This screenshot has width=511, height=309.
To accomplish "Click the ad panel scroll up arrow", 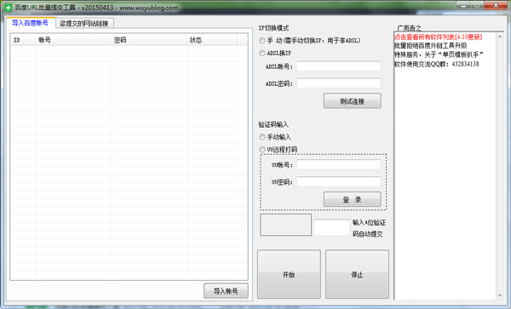I will pyautogui.click(x=500, y=37).
